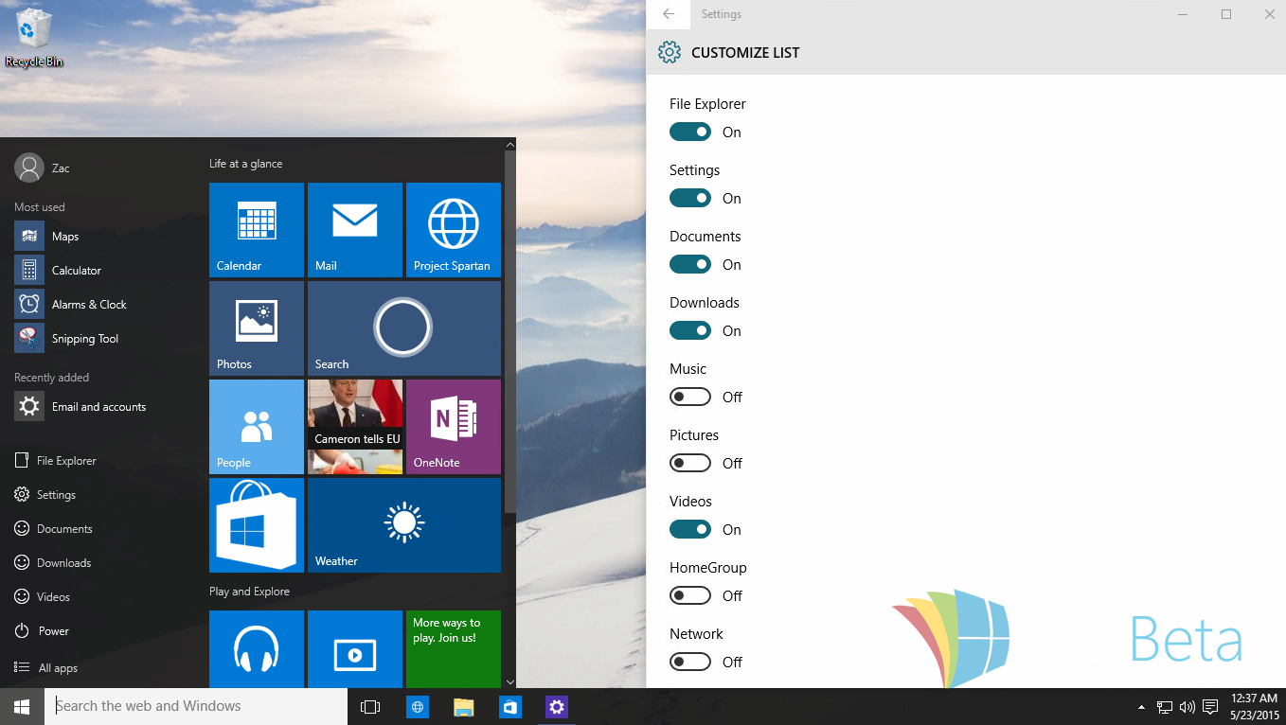The width and height of the screenshot is (1286, 725).
Task: Show hidden system tray icons
Action: (1141, 707)
